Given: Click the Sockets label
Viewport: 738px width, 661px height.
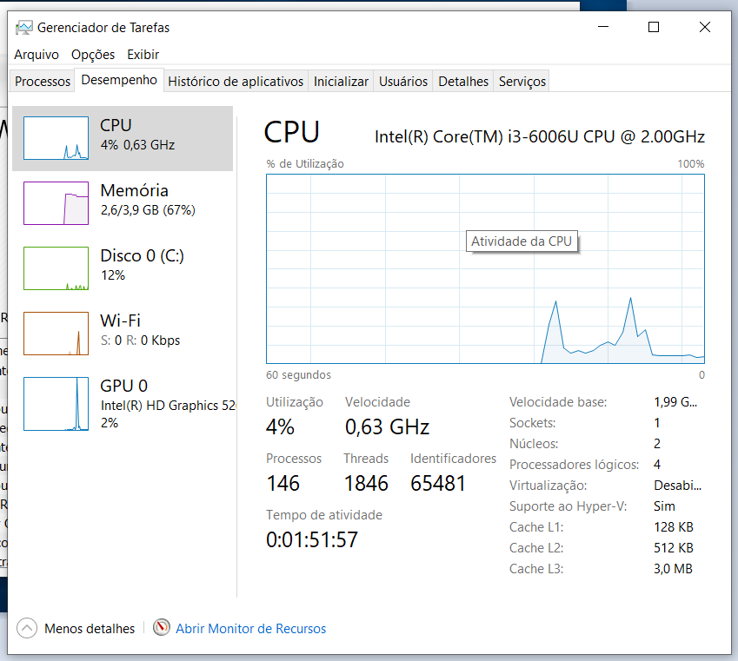Looking at the screenshot, I should [x=532, y=423].
